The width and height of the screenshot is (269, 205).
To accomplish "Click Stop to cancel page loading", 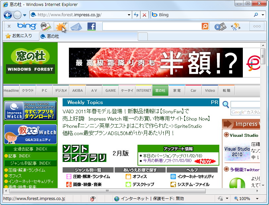I will click(145, 15).
